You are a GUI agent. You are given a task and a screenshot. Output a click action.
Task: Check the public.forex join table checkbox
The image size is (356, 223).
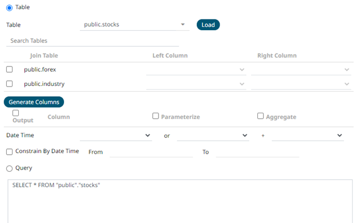(9, 69)
